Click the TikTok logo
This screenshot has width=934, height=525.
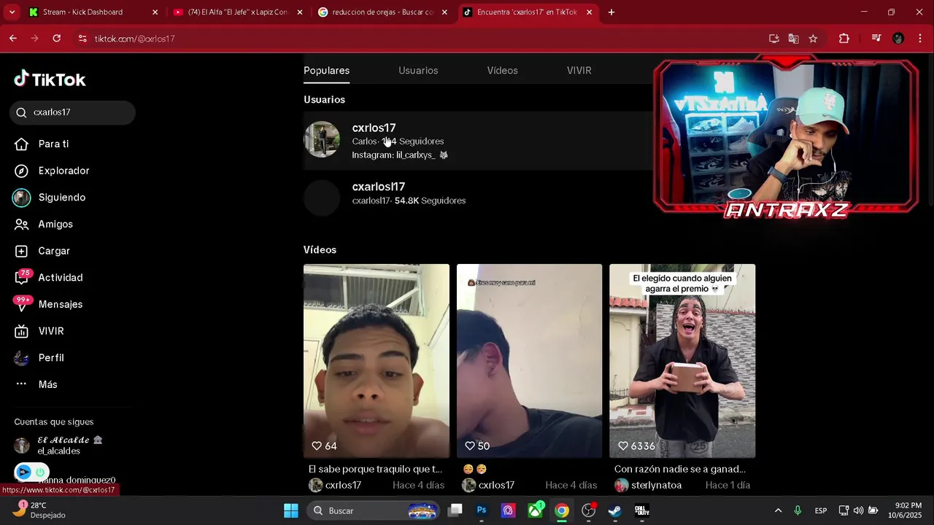click(50, 79)
